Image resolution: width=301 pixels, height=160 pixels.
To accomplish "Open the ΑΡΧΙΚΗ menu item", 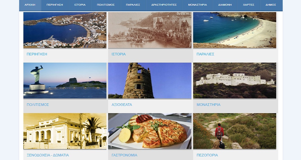I will pyautogui.click(x=30, y=5).
